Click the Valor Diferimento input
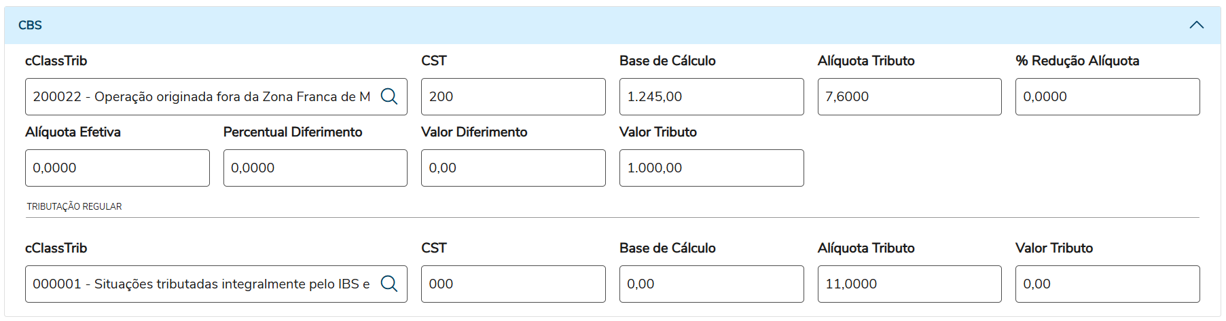Viewport: 1226px width, 321px height. click(x=513, y=168)
